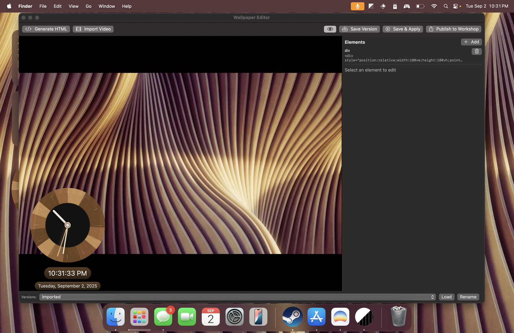This screenshot has width=514, height=333.
Task: Add a new element with the plus icon
Action: (466, 42)
